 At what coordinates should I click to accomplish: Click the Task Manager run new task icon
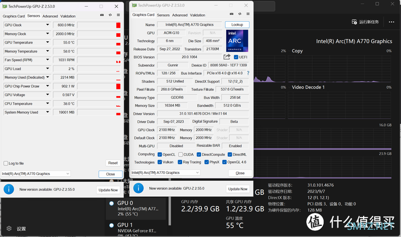[354, 22]
